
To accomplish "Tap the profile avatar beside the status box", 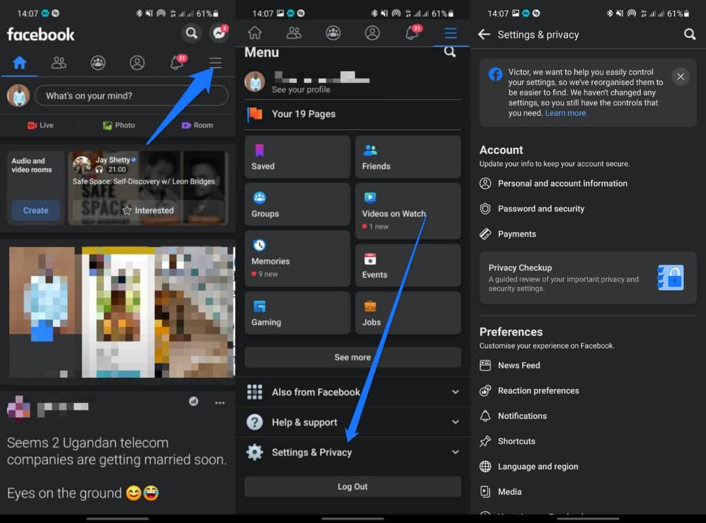I will pyautogui.click(x=18, y=95).
